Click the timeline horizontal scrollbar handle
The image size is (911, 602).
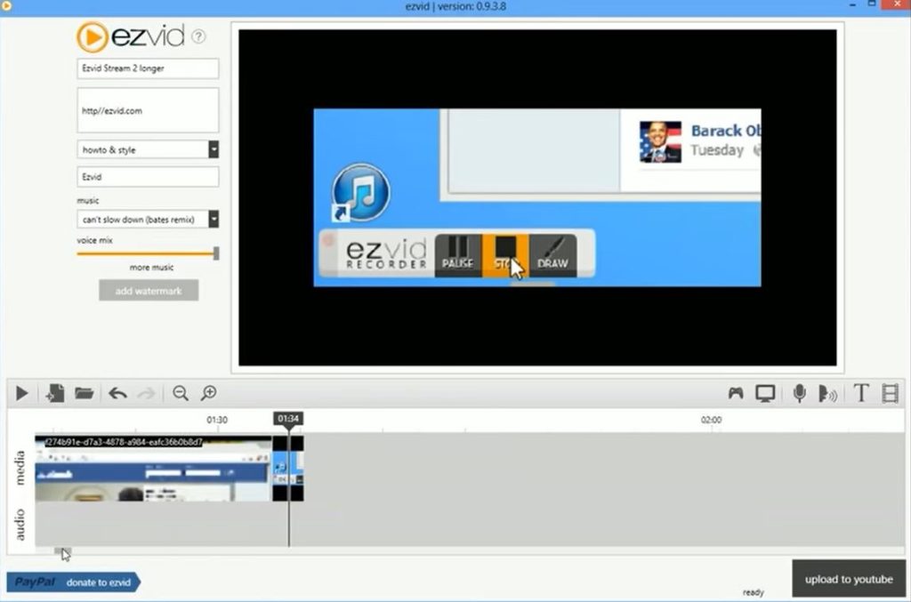point(62,551)
